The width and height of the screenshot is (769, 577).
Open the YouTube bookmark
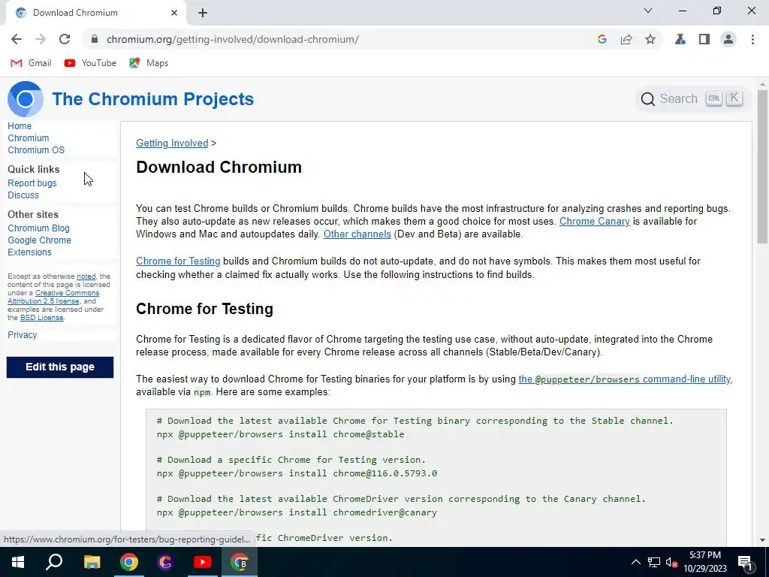(90, 63)
